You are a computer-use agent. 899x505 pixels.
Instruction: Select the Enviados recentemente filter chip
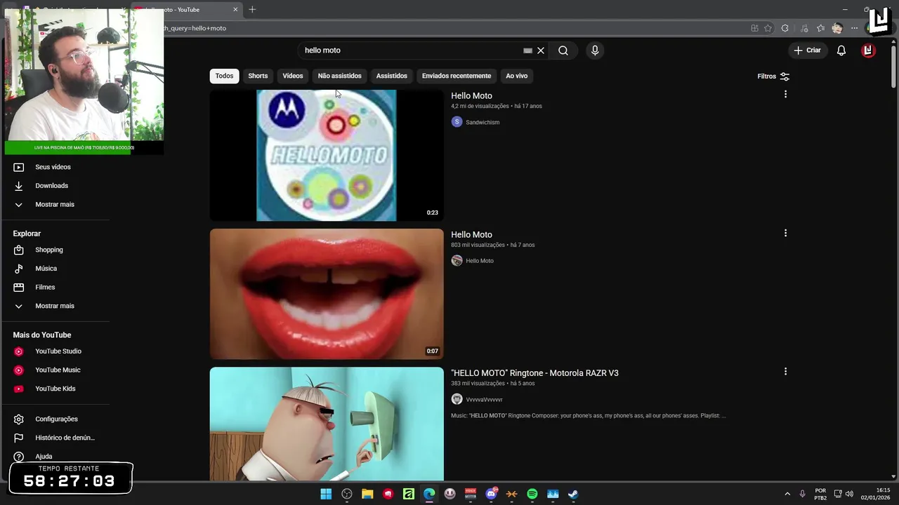click(457, 76)
